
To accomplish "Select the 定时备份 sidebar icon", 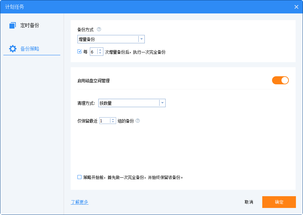I will coord(13,26).
